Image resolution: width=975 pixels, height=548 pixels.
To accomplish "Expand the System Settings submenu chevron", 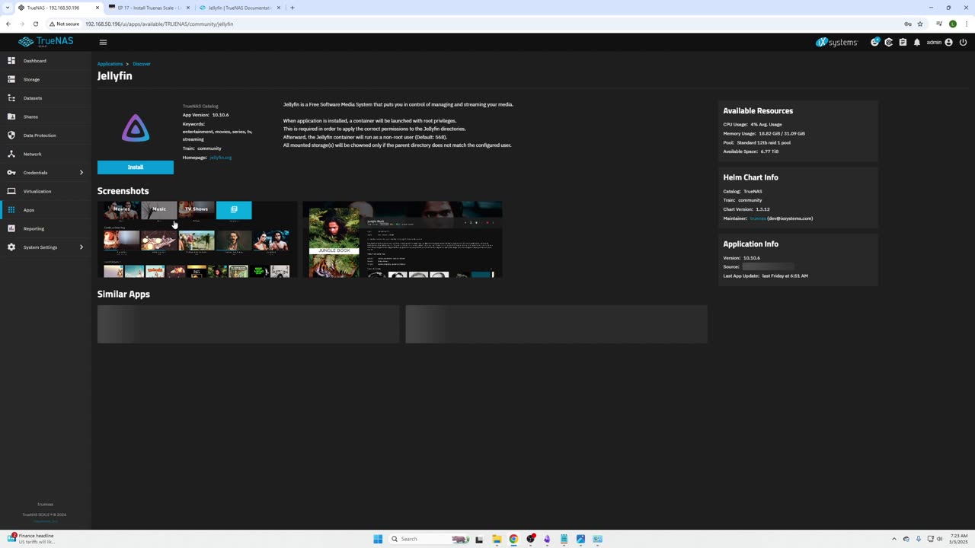I will (x=82, y=247).
